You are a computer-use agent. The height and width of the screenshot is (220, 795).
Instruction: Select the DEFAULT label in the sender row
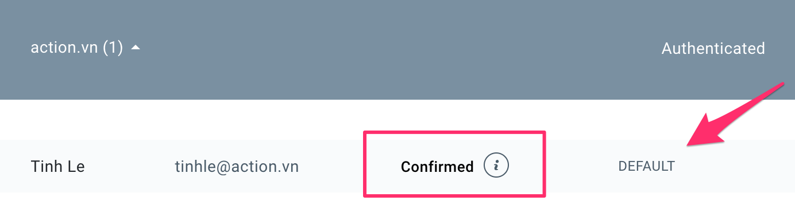click(646, 167)
